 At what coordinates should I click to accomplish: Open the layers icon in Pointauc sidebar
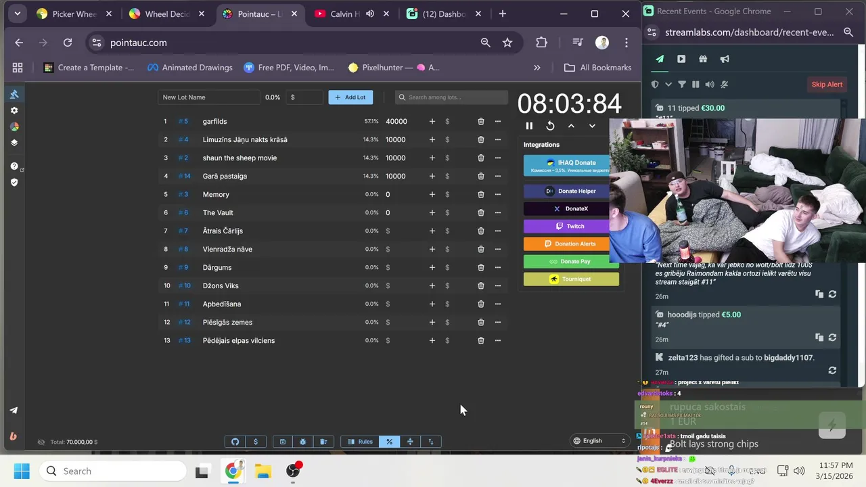pos(14,143)
